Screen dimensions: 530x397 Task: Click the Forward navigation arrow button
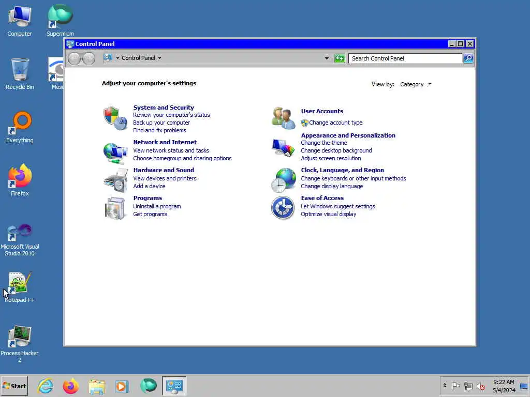[x=89, y=58]
